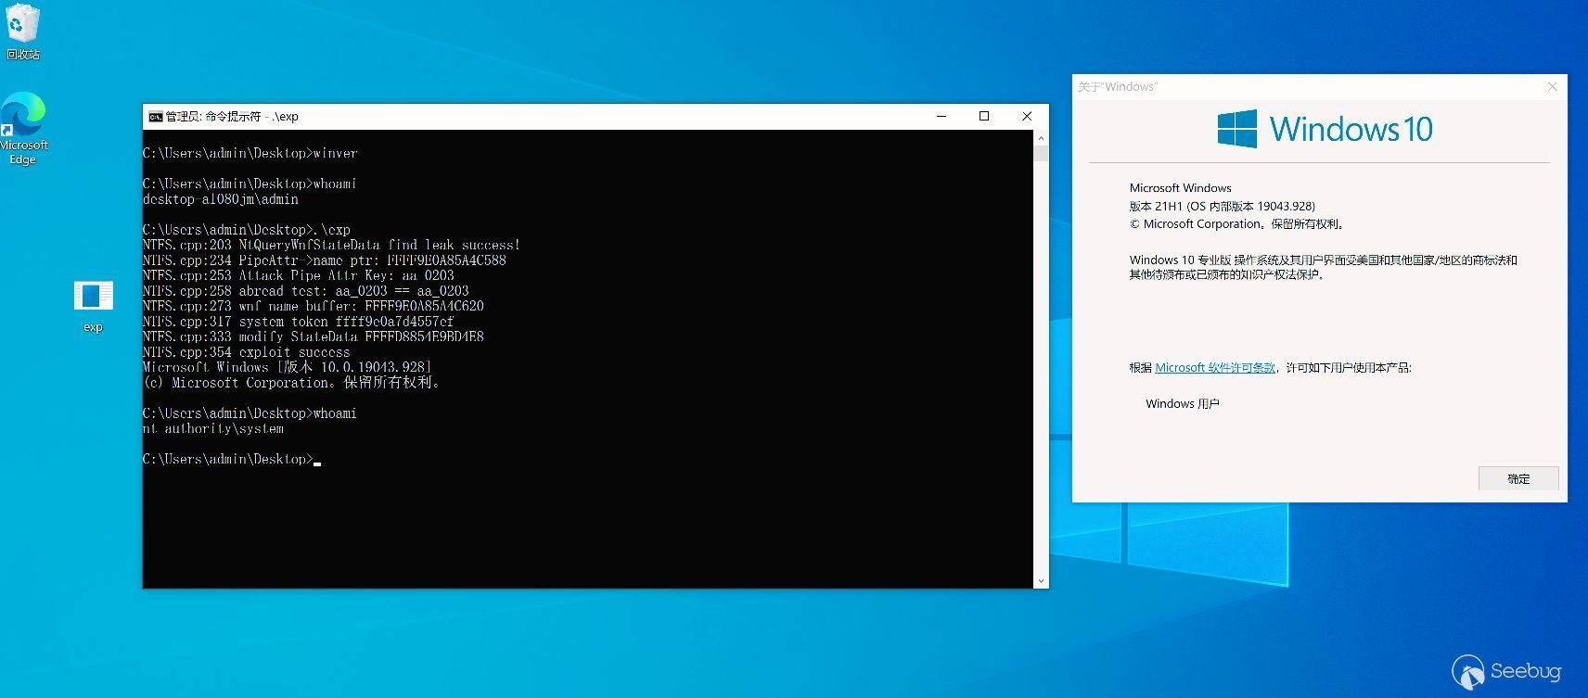
Task: Click the 'desktop-al080jm\admin' output line
Action: 221,199
